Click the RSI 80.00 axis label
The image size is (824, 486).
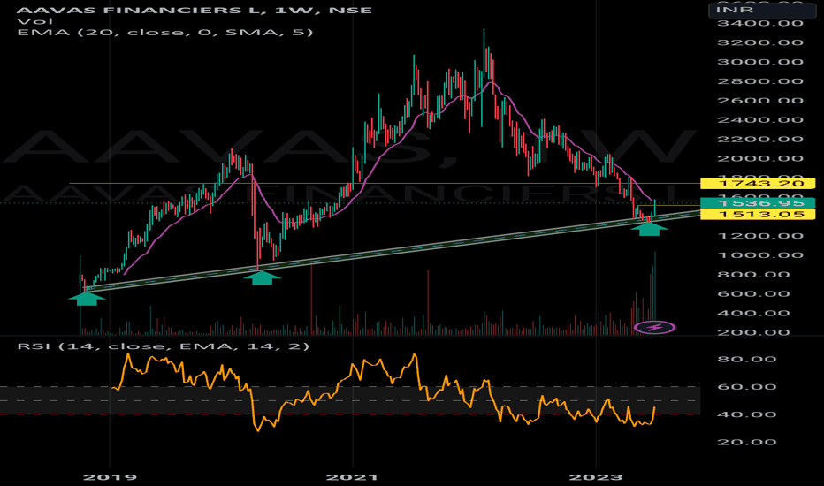[747, 360]
